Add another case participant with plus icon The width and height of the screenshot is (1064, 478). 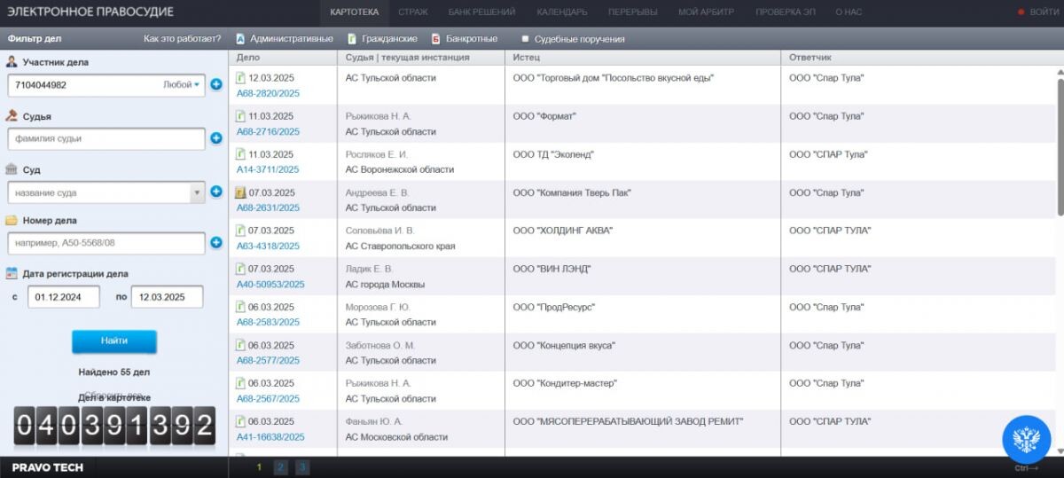pos(216,85)
